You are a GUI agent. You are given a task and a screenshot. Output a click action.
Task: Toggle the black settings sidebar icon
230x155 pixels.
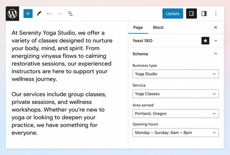pos(191,13)
